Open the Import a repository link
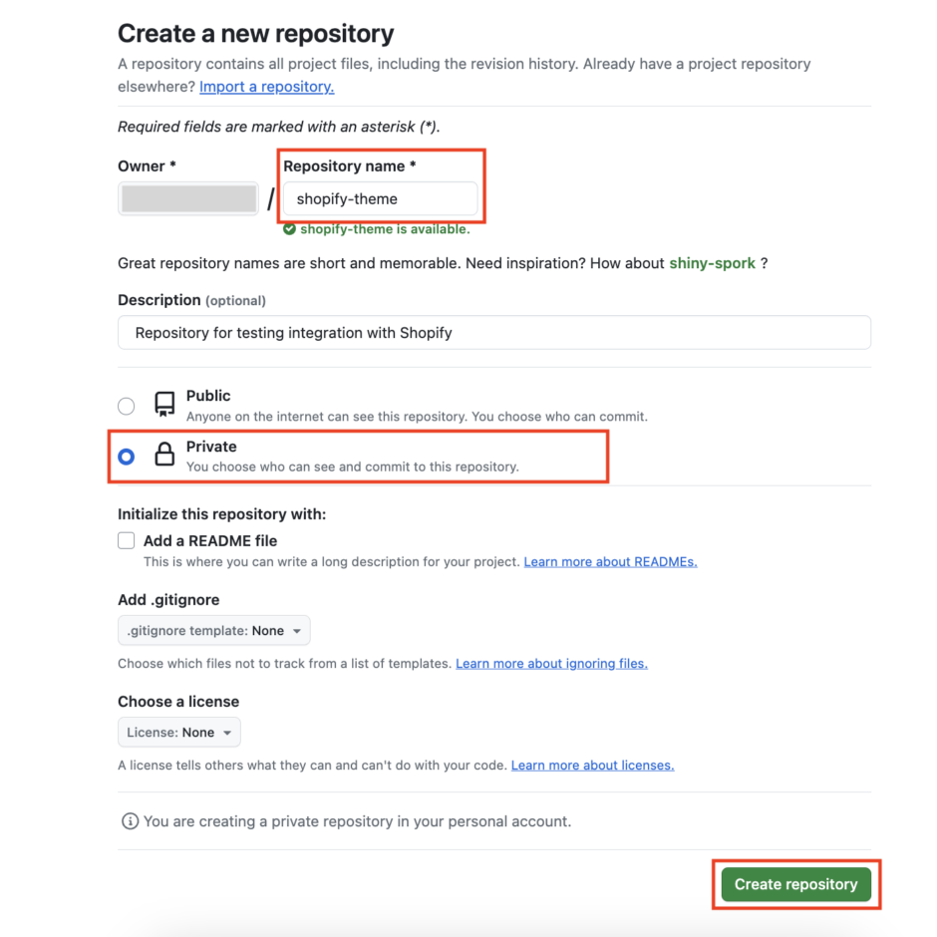The image size is (937, 937). pyautogui.click(x=266, y=87)
